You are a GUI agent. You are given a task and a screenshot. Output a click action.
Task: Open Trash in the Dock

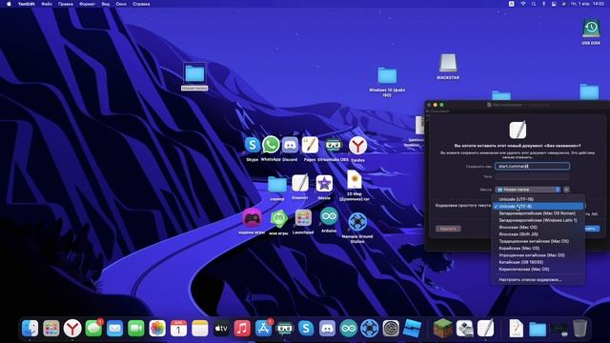point(579,329)
